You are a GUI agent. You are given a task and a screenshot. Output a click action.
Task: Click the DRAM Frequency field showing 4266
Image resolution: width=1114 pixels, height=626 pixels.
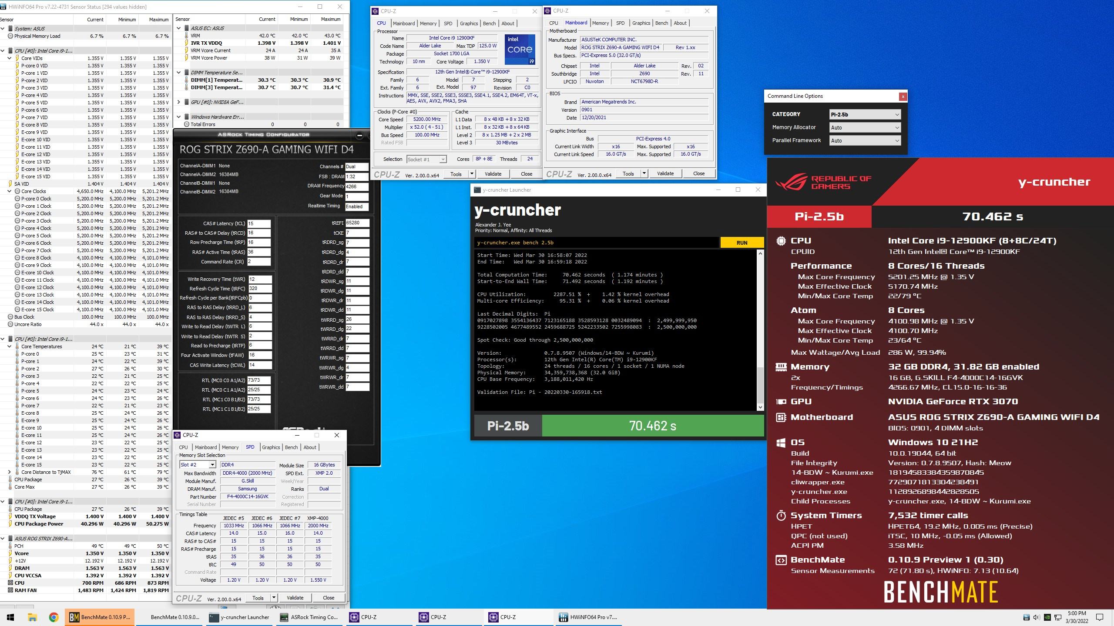[357, 186]
